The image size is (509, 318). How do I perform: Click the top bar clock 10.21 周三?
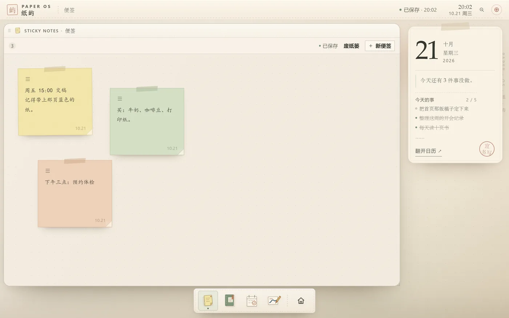pyautogui.click(x=460, y=13)
